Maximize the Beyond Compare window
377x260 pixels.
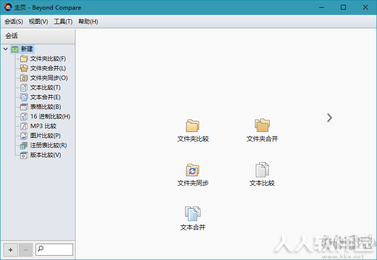point(343,8)
